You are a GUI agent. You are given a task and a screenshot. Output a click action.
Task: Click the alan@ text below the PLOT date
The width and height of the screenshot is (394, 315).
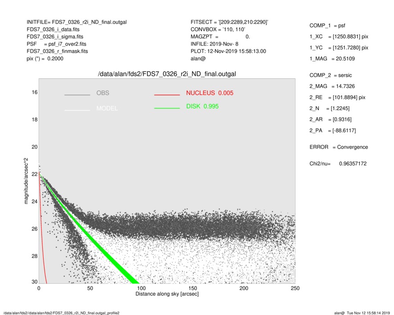tap(198, 59)
